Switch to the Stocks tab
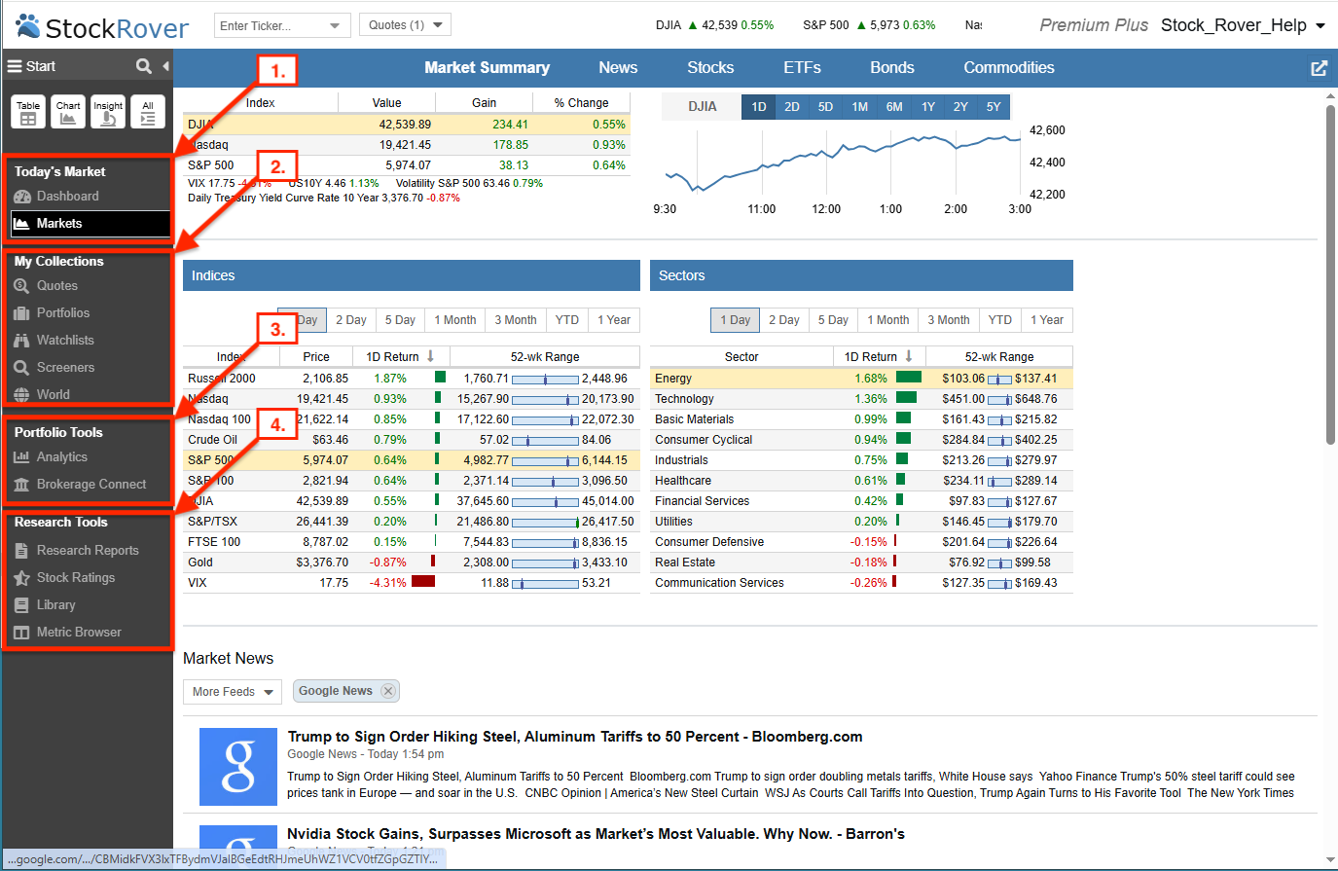Screen dimensions: 1338x871 pyautogui.click(x=710, y=68)
